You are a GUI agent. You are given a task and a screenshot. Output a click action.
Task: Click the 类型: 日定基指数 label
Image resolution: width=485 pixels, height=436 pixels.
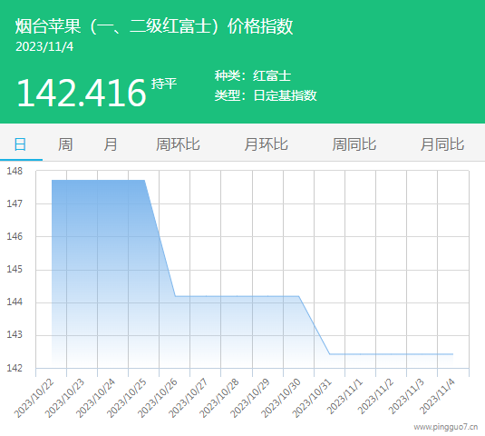pyautogui.click(x=266, y=95)
